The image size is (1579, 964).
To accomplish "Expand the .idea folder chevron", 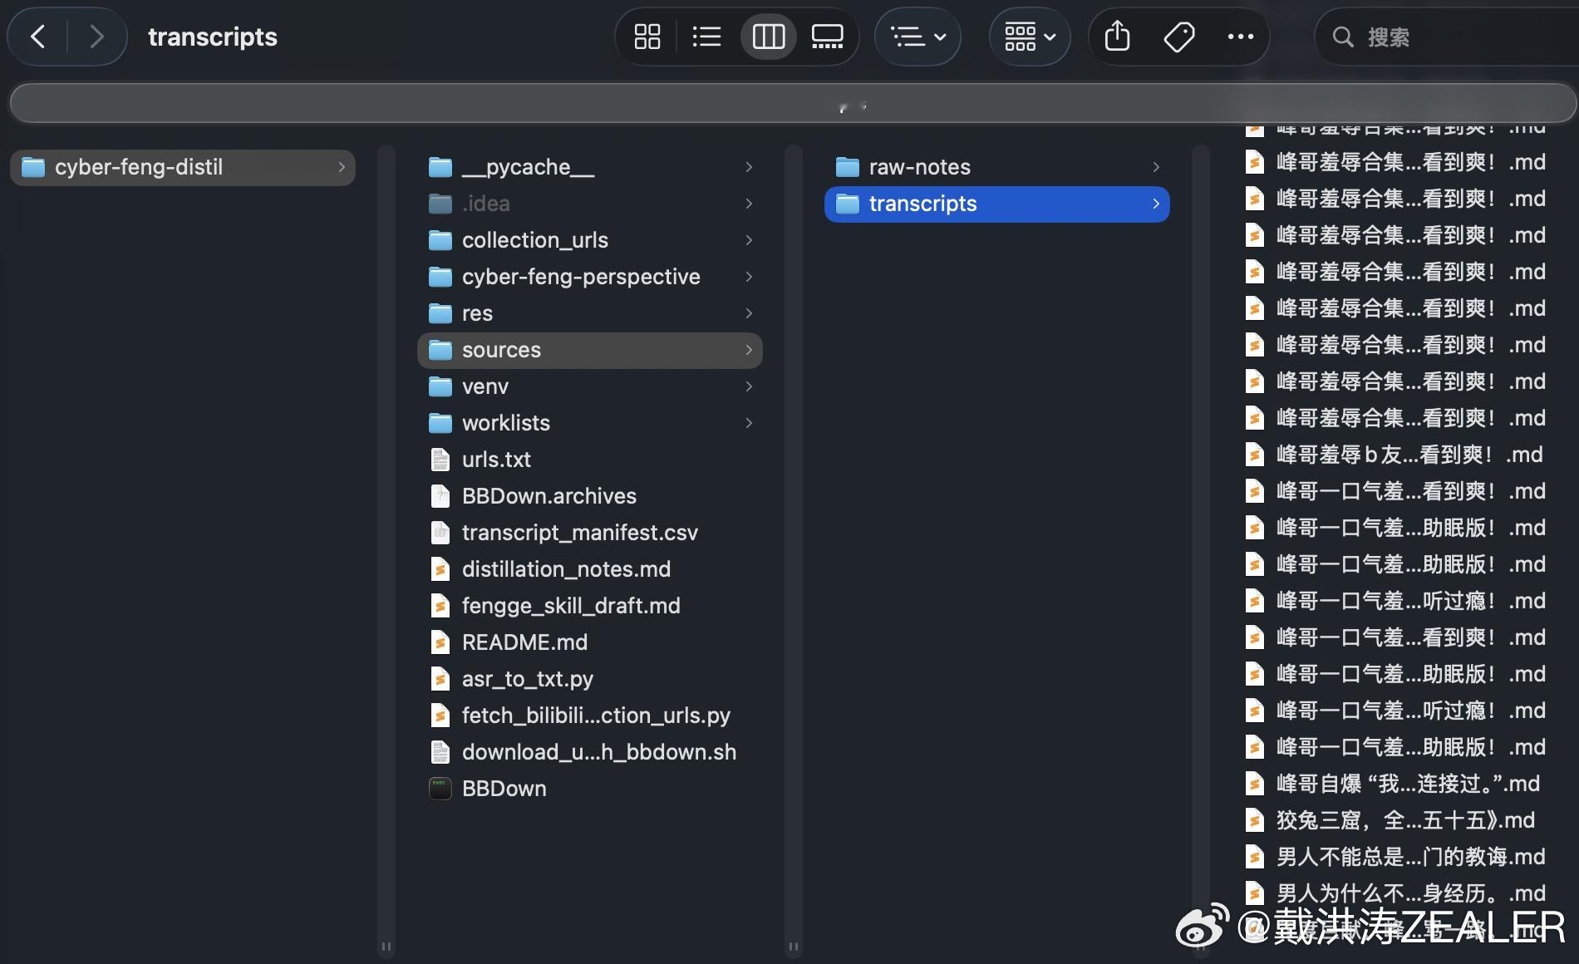I will click(749, 204).
